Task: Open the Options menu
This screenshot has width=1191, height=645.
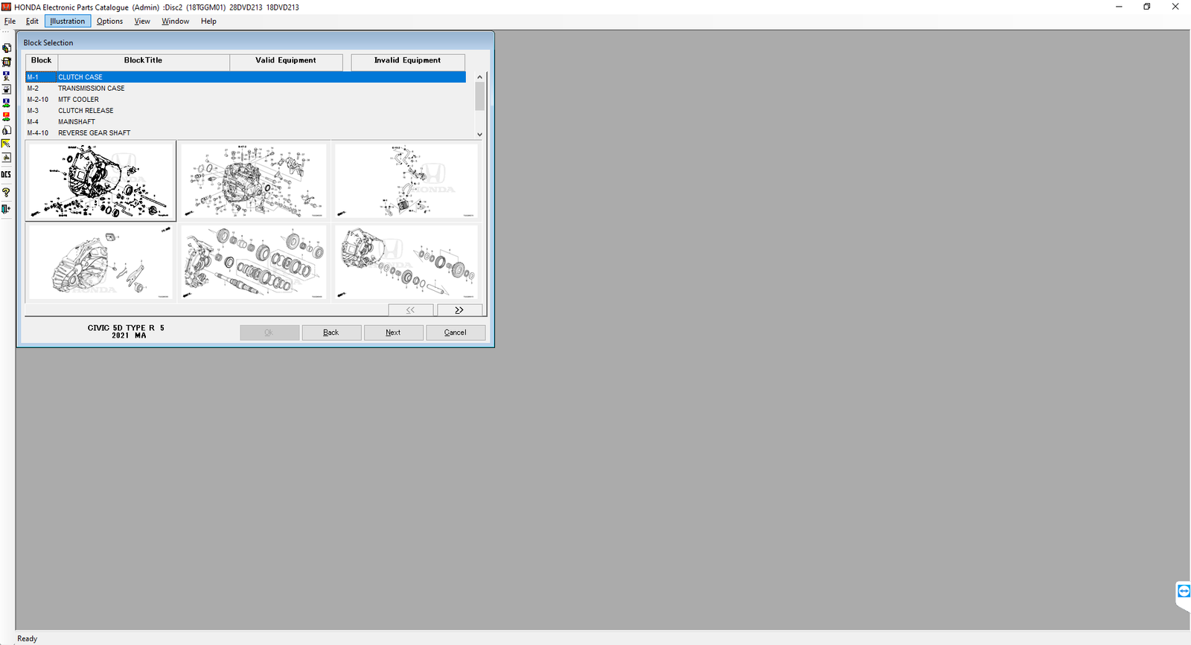Action: (x=110, y=22)
